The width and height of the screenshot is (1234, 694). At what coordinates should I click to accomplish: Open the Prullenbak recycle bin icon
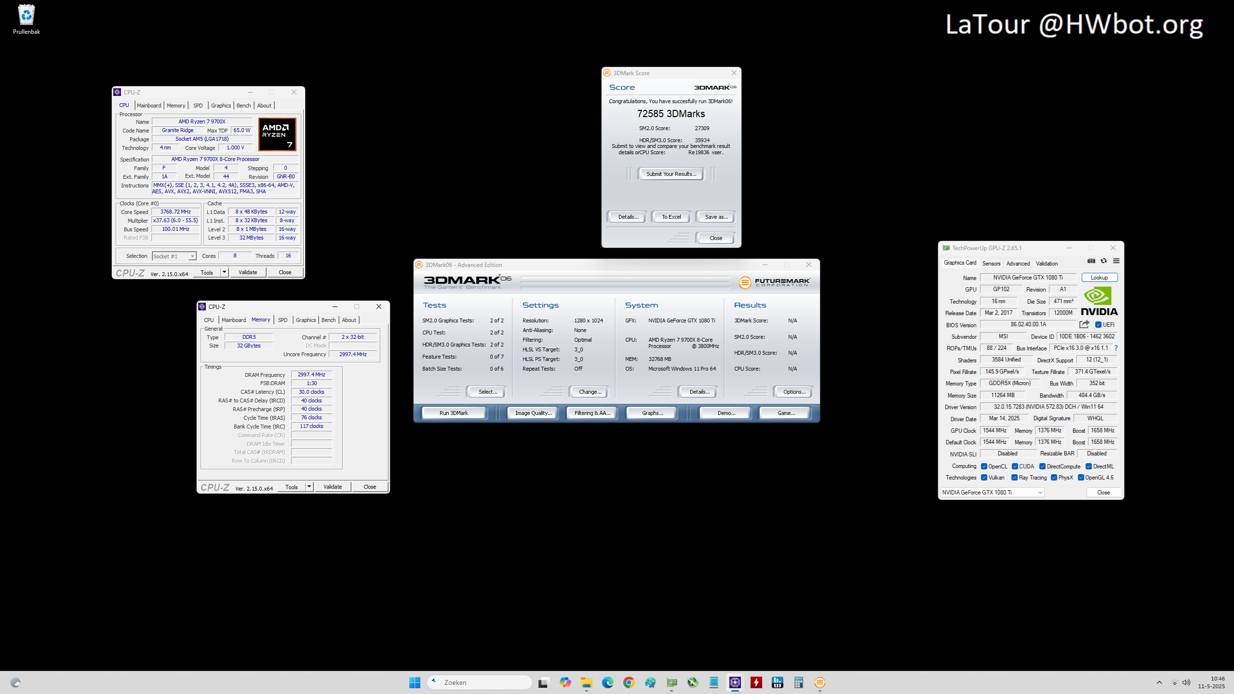tap(26, 19)
